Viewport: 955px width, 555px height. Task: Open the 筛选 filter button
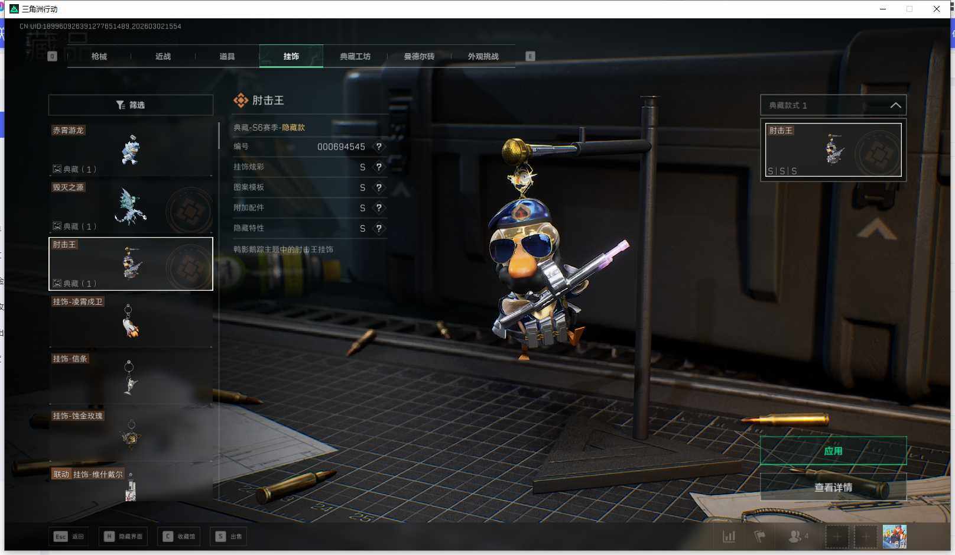coord(131,105)
